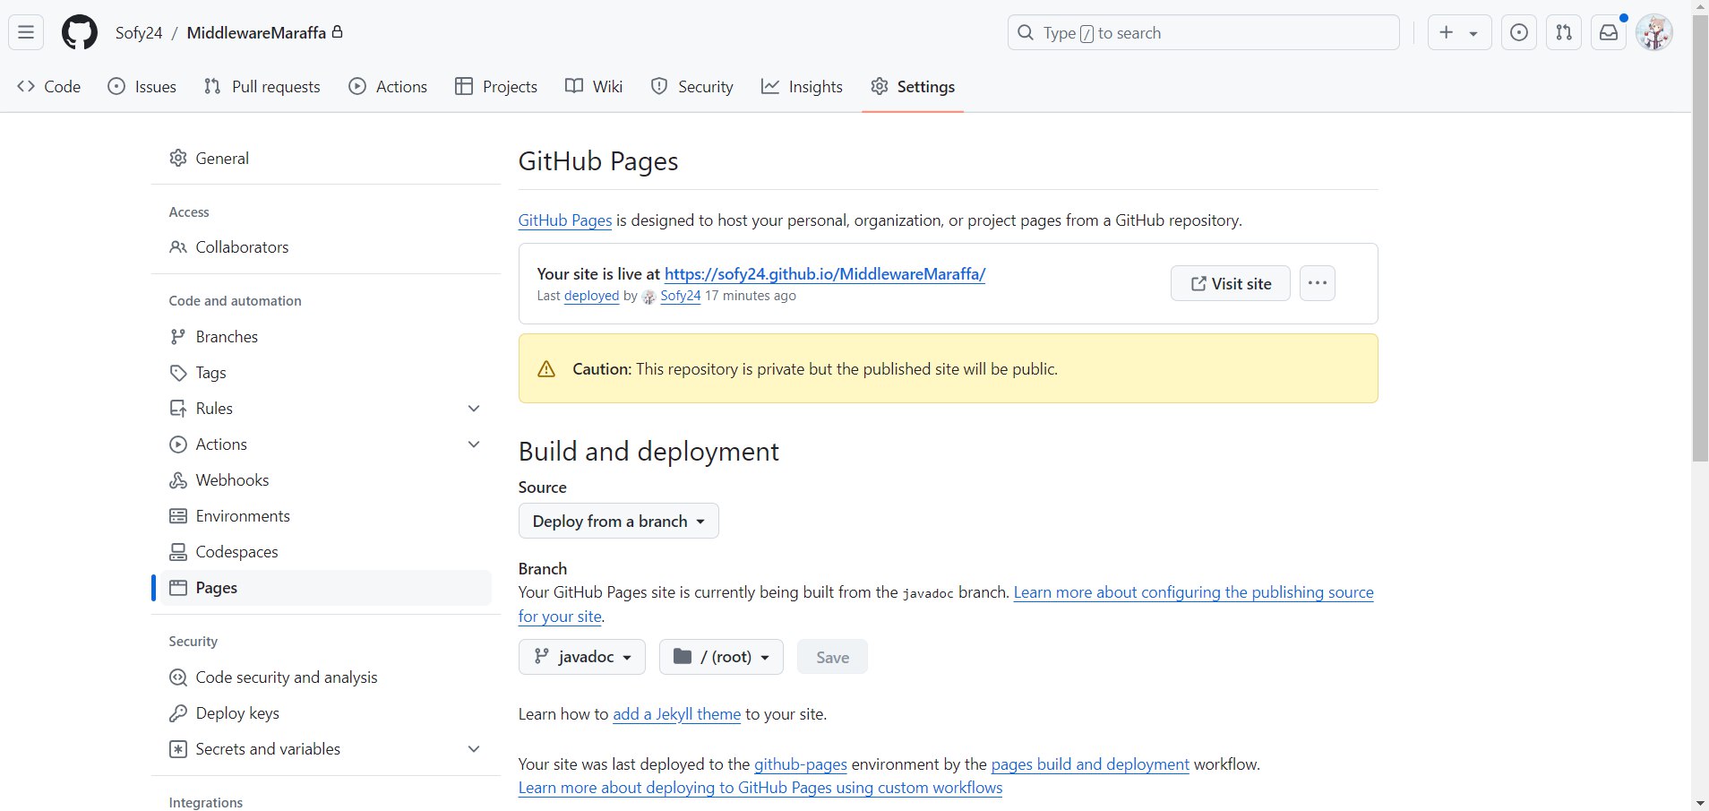Viewport: 1709px width, 811px height.
Task: Click the Visit site button
Action: (1230, 283)
